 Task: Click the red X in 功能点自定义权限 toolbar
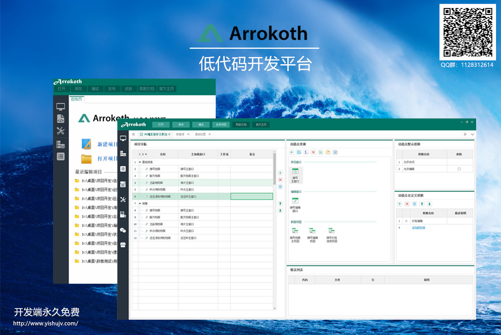(x=407, y=204)
